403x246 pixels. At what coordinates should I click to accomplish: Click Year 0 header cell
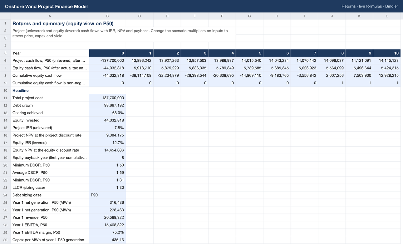pos(107,53)
